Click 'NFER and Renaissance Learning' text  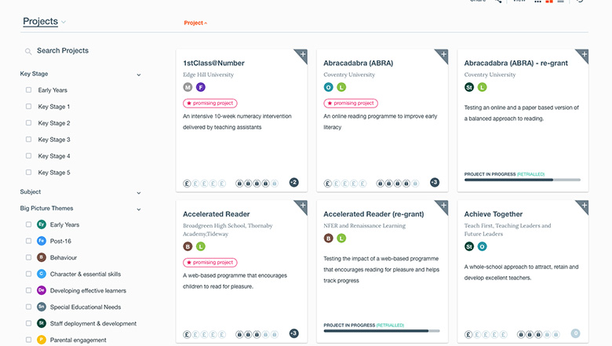point(365,225)
